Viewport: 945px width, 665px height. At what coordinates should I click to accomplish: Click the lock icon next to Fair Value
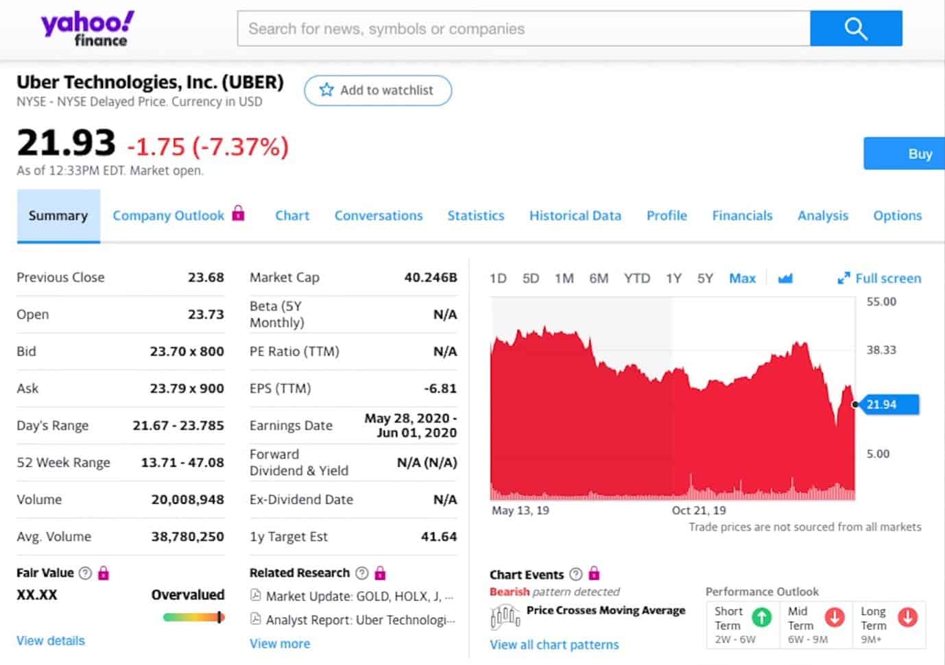point(104,572)
